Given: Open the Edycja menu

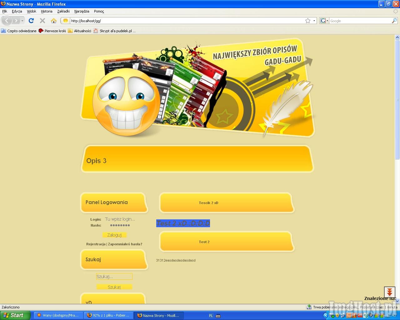Looking at the screenshot, I should coord(17,11).
